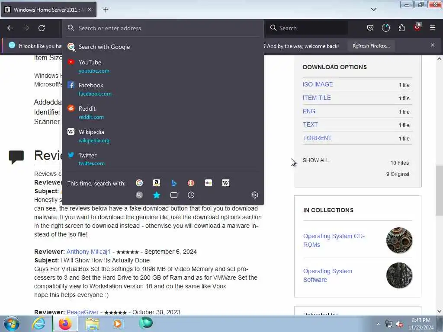This screenshot has height=332, width=443.
Task: Download the ISO IMAGE file
Action: pyautogui.click(x=318, y=84)
